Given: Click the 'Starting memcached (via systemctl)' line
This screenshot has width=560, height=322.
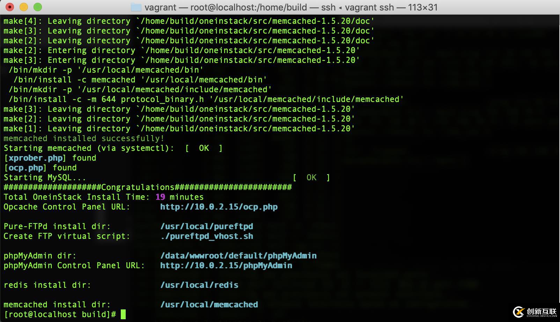Looking at the screenshot, I should point(113,148).
